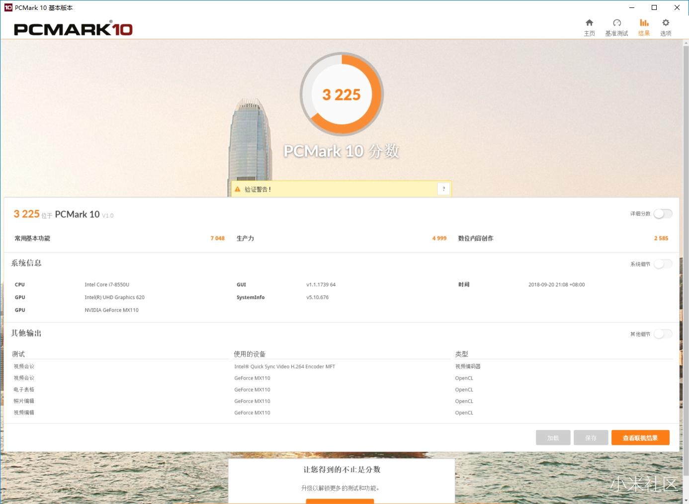This screenshot has height=504, width=689.
Task: Click the PCMark 10 app icon in title bar
Action: tap(8, 7)
